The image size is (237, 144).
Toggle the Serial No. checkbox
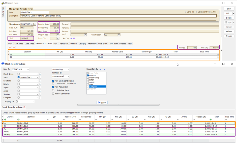coord(186,12)
